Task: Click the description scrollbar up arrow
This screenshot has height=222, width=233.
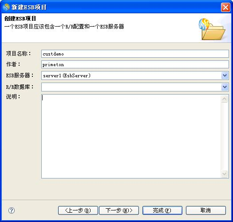Action: [x=225, y=99]
